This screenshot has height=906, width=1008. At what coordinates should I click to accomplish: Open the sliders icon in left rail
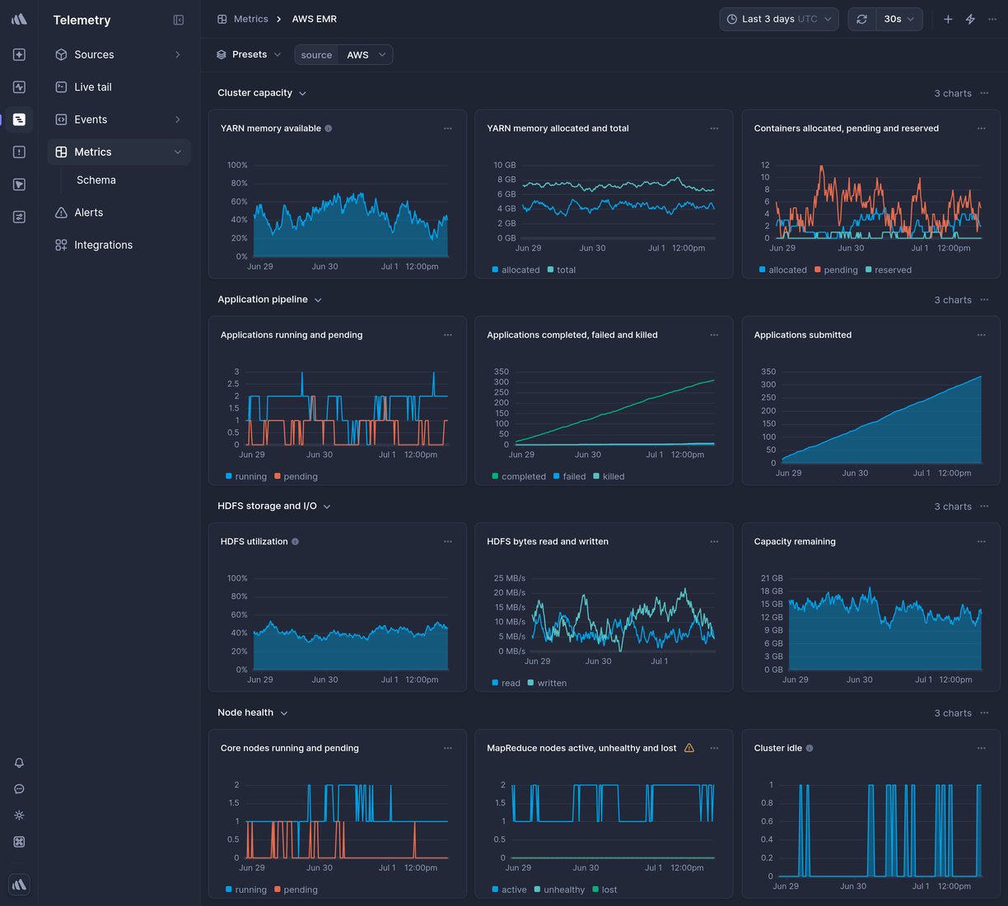(19, 217)
